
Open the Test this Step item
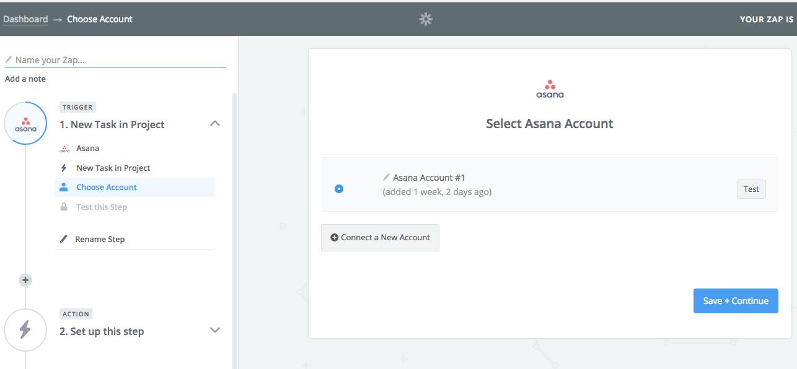point(102,207)
